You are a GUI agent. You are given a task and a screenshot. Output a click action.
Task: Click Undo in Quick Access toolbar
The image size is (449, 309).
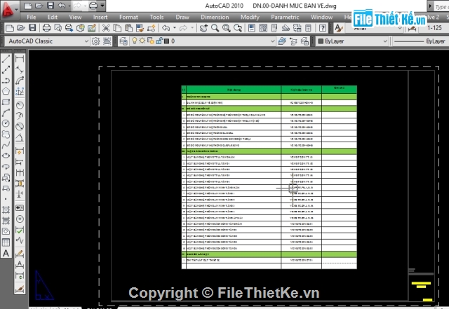[x=62, y=6]
